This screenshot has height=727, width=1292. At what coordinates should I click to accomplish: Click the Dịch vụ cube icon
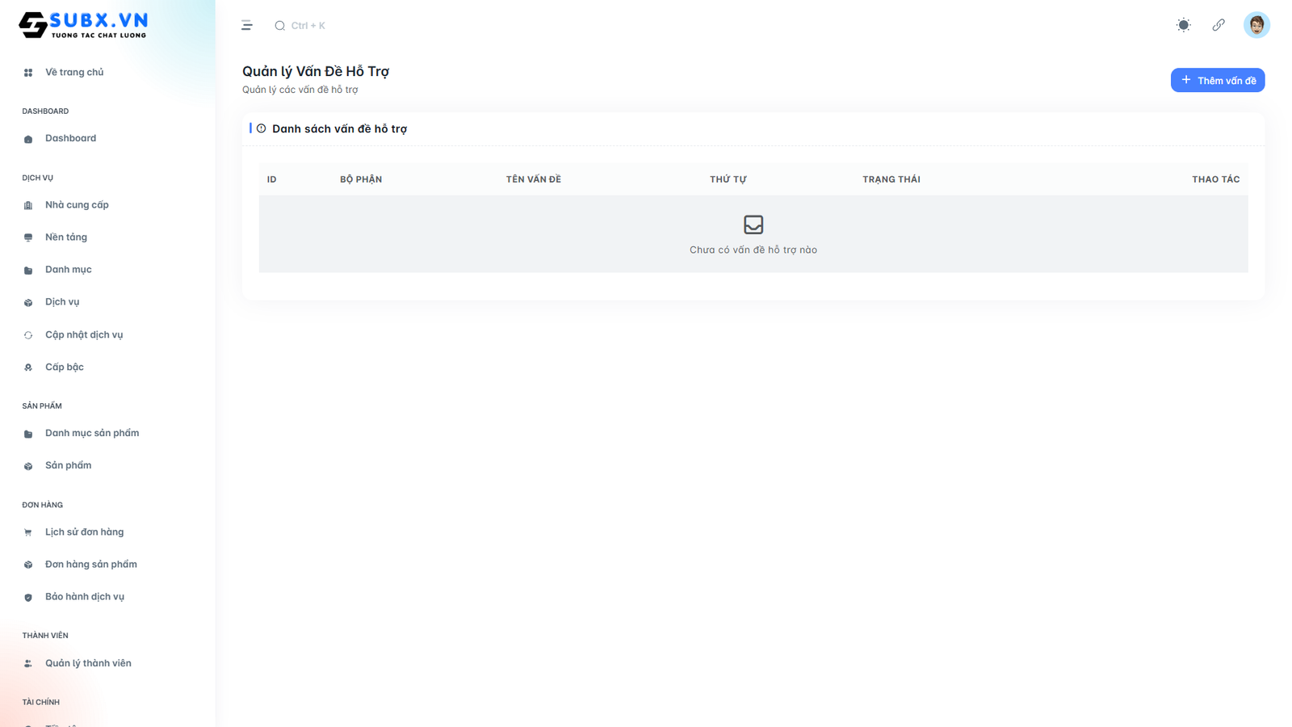pos(28,303)
